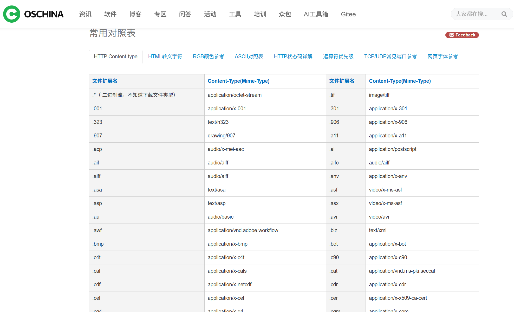The width and height of the screenshot is (514, 312).
Task: Click the search magnifier icon
Action: 504,14
